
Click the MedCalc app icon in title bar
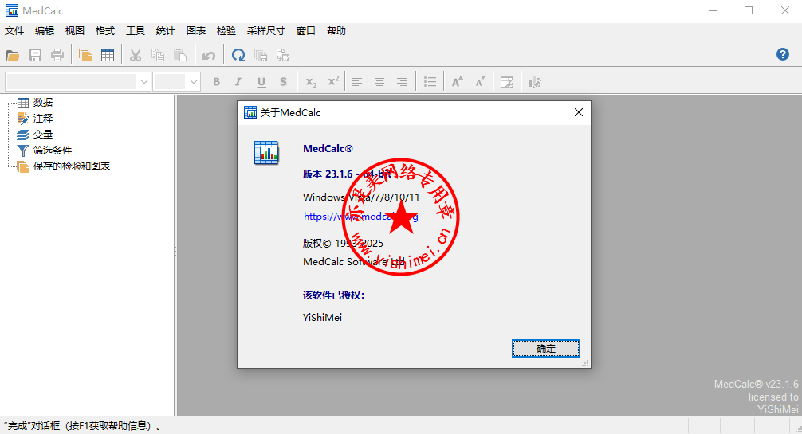pyautogui.click(x=12, y=10)
